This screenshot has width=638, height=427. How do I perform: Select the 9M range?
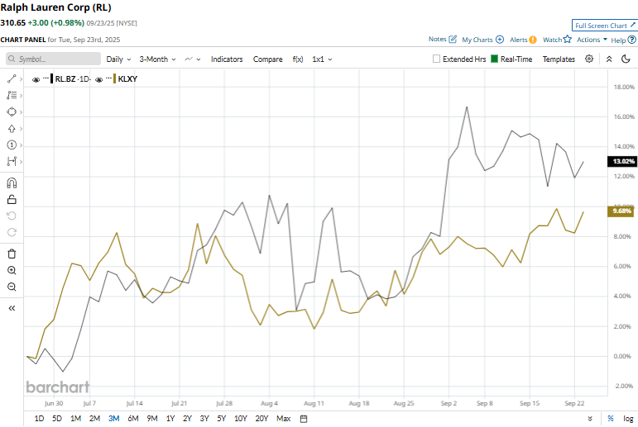click(x=152, y=419)
